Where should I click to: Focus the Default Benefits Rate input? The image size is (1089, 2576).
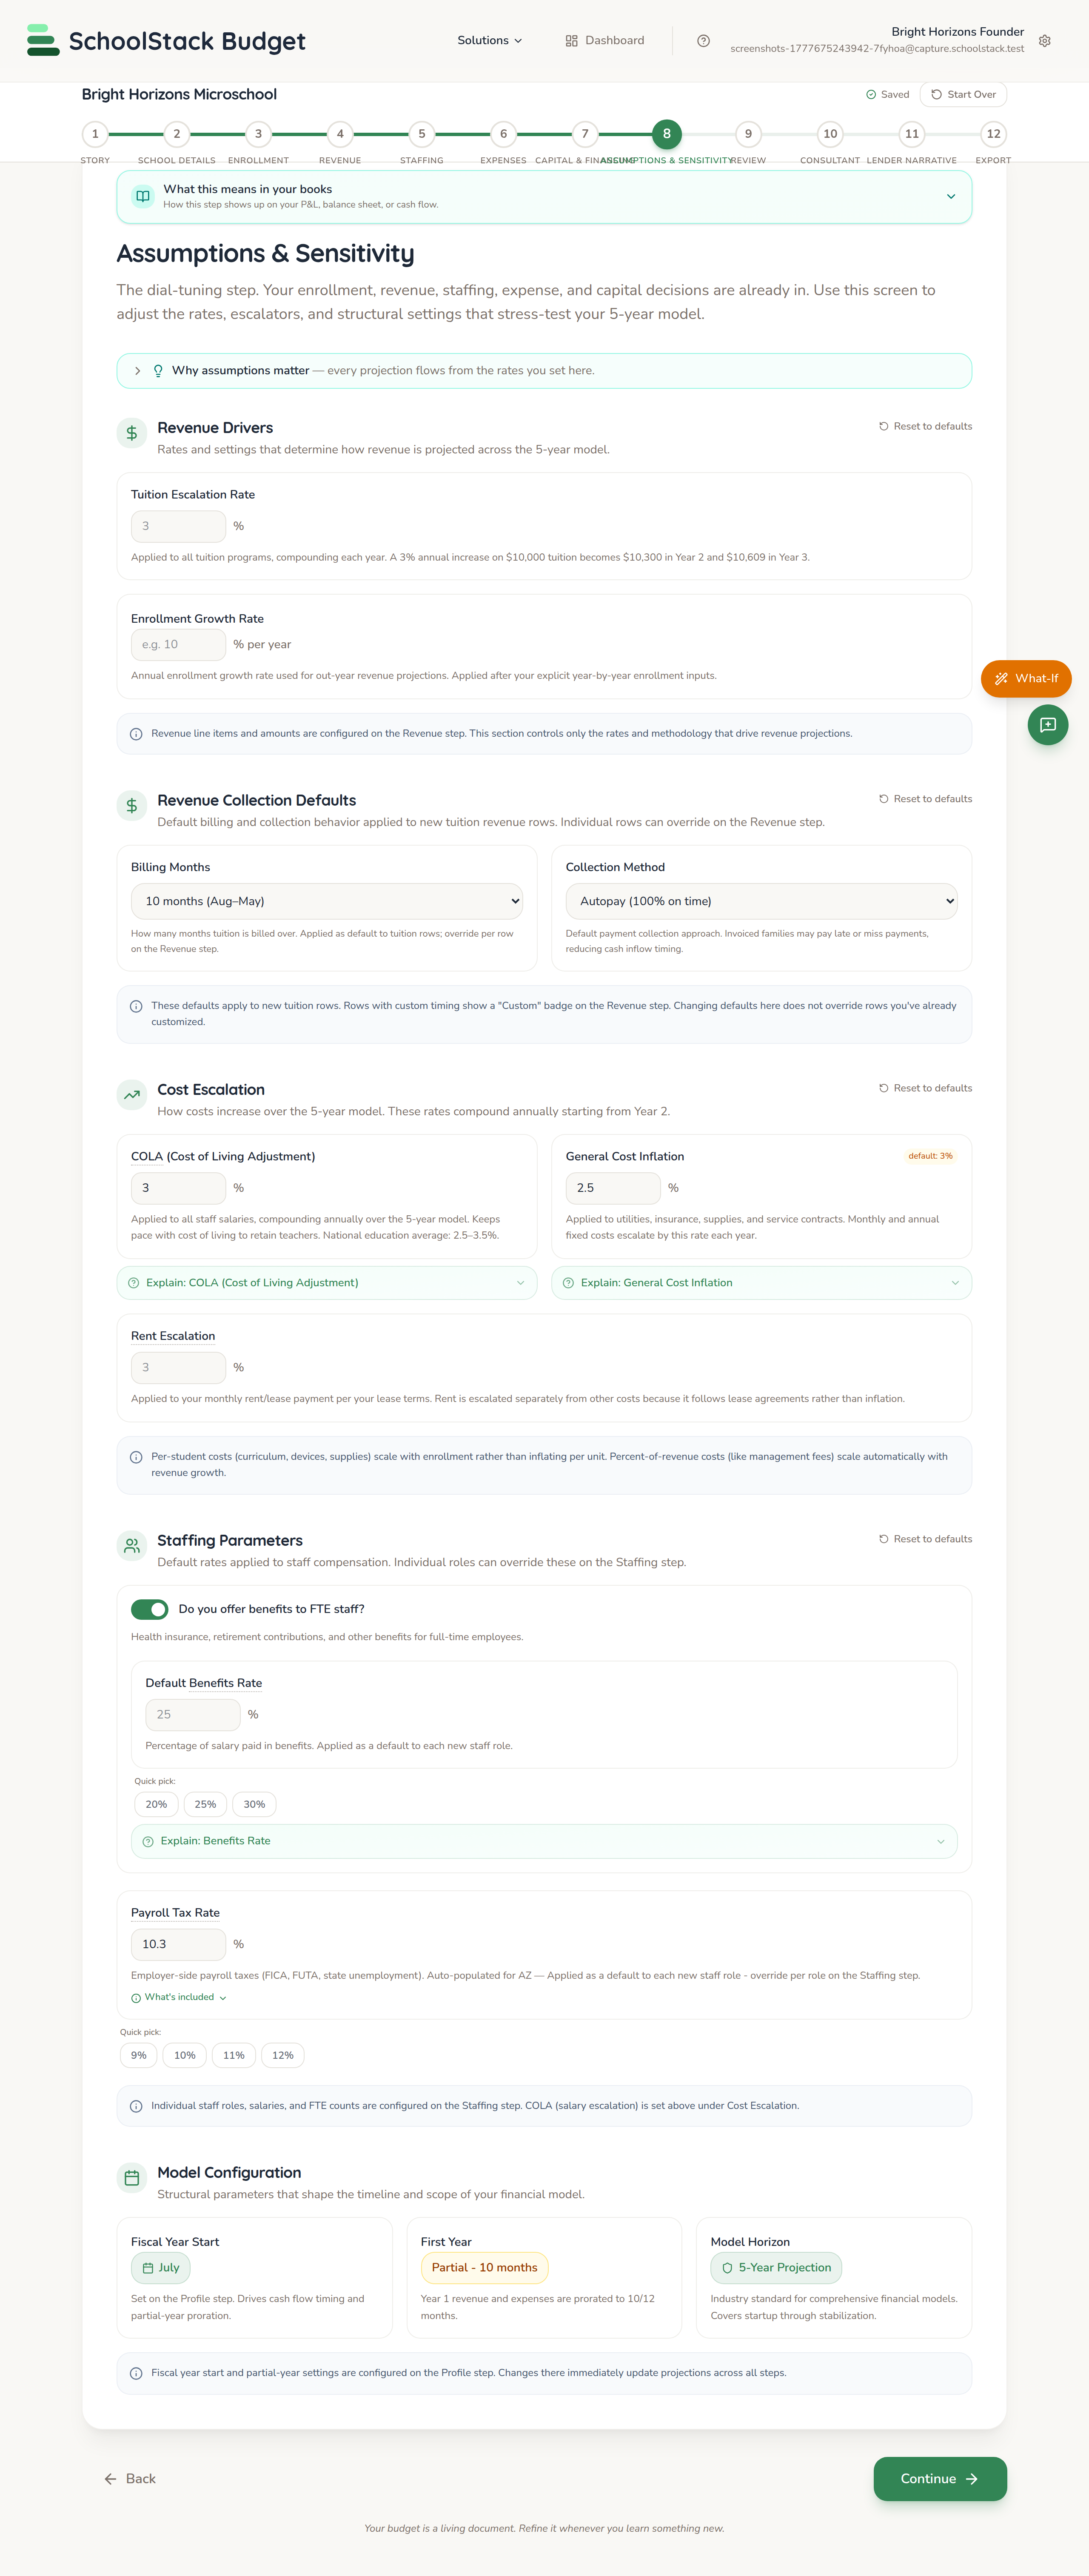tap(193, 1715)
